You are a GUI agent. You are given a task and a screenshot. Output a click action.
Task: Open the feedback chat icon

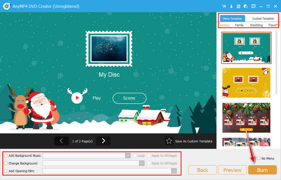pos(245,7)
